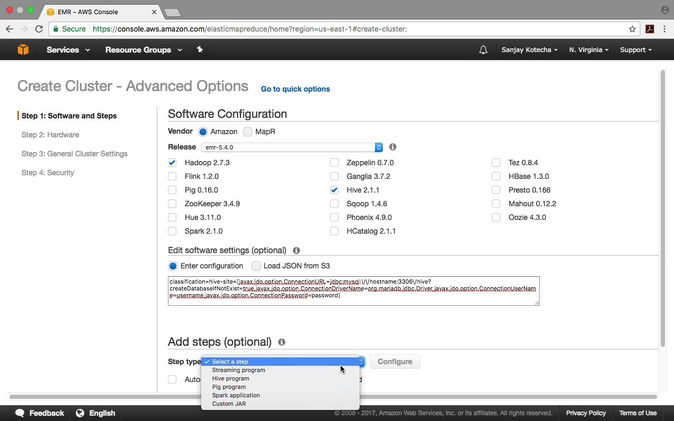Expand the Support menu
The image size is (674, 421).
click(x=636, y=50)
